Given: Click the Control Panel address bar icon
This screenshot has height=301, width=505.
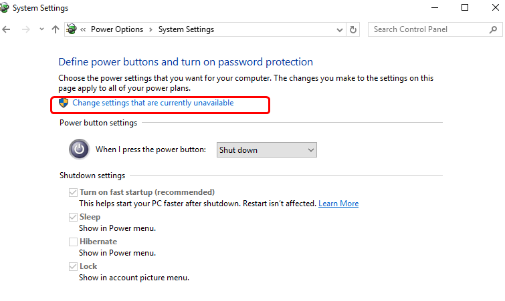Looking at the screenshot, I should (x=72, y=29).
